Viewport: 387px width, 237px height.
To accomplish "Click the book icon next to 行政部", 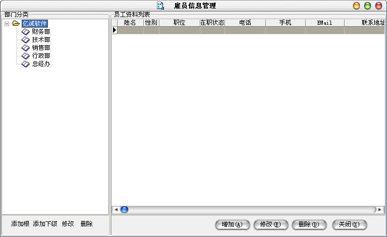I will click(25, 56).
